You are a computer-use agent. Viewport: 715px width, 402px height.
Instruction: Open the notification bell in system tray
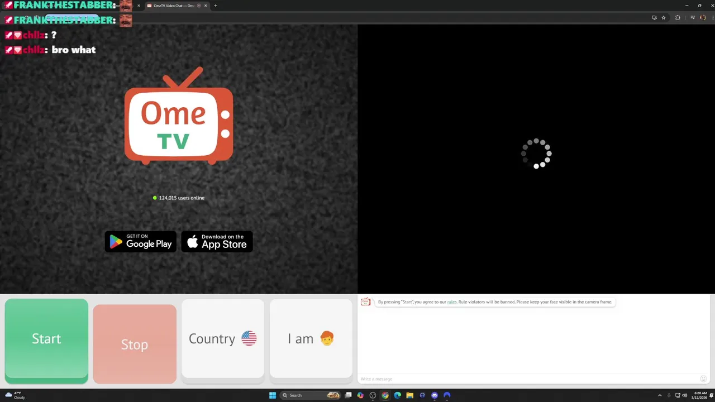(711, 395)
